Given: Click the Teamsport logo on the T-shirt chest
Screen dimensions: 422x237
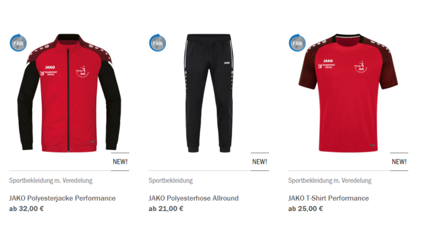Looking at the screenshot, I should click(327, 66).
